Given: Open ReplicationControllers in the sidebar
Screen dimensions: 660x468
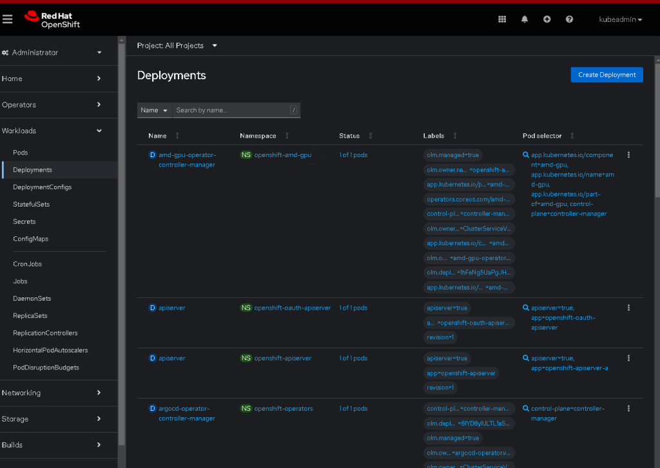Looking at the screenshot, I should tap(45, 333).
